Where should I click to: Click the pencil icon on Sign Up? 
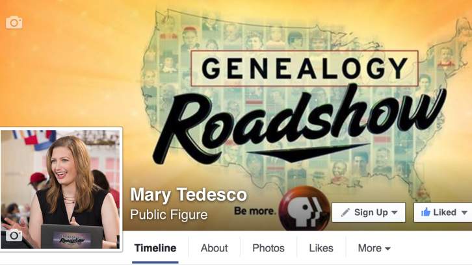[x=345, y=212]
